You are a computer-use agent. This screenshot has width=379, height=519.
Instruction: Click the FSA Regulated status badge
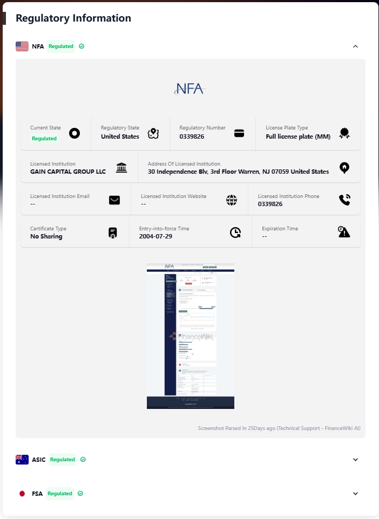[59, 494]
